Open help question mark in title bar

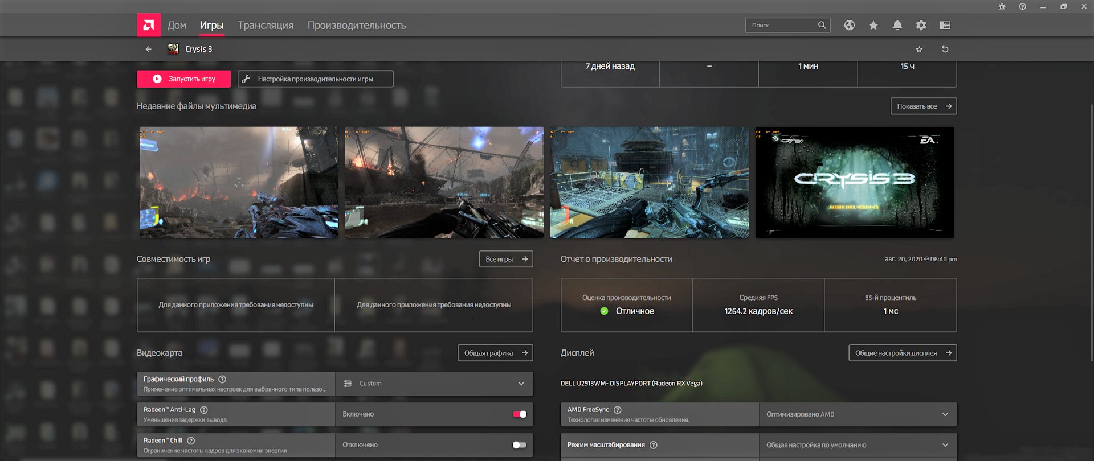pyautogui.click(x=1023, y=7)
